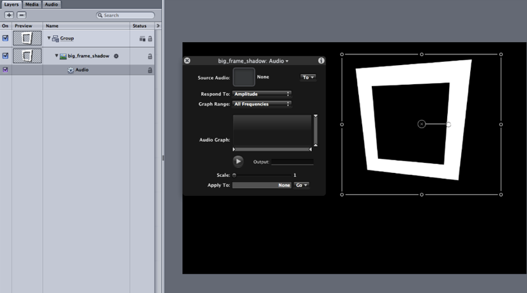The width and height of the screenshot is (527, 293).
Task: Switch to the Audio tab
Action: click(51, 4)
